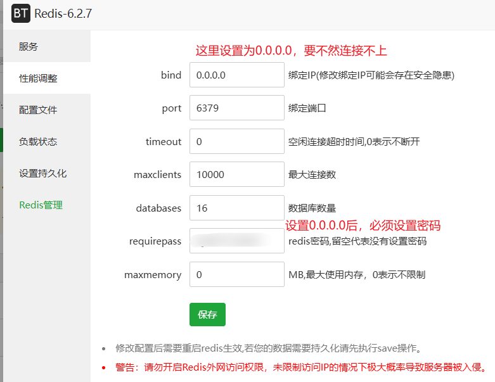Go to the 设置持久化 tab

[x=47, y=173]
